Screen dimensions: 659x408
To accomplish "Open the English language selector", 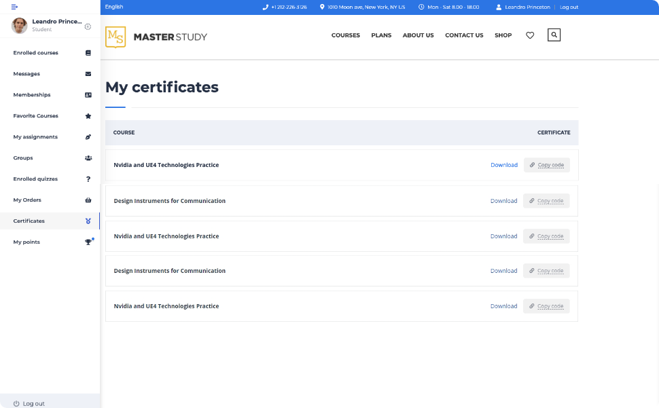I will [x=114, y=7].
